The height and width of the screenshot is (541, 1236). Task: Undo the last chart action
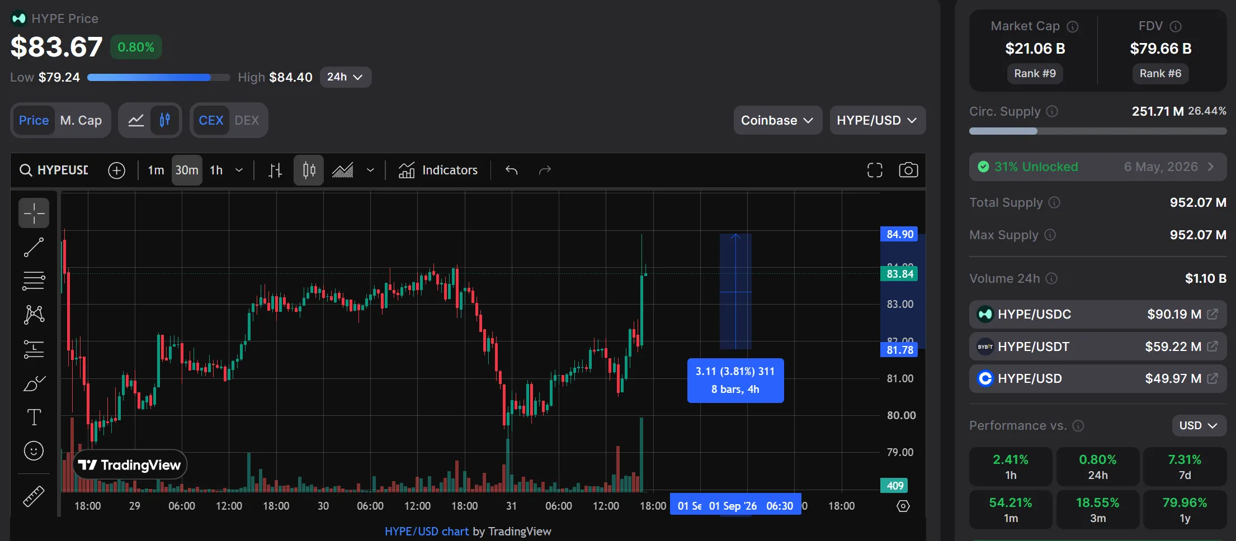511,170
